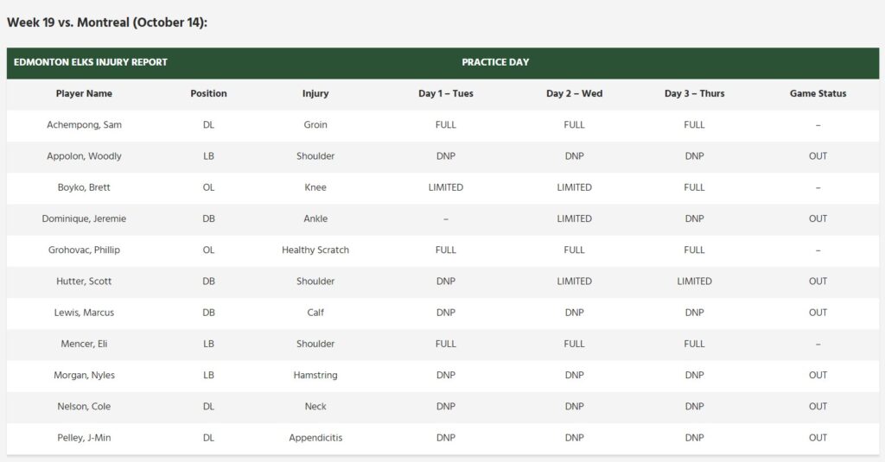Screen dimensions: 885x462
Task: Click the Game Status column header
Action: pos(818,93)
